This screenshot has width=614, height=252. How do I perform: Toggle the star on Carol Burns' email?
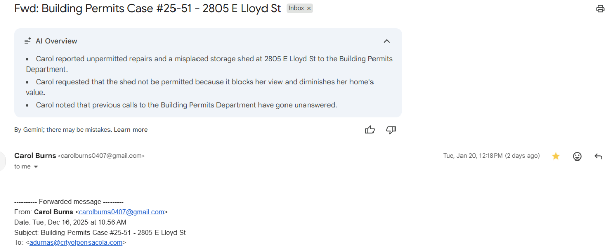(556, 156)
